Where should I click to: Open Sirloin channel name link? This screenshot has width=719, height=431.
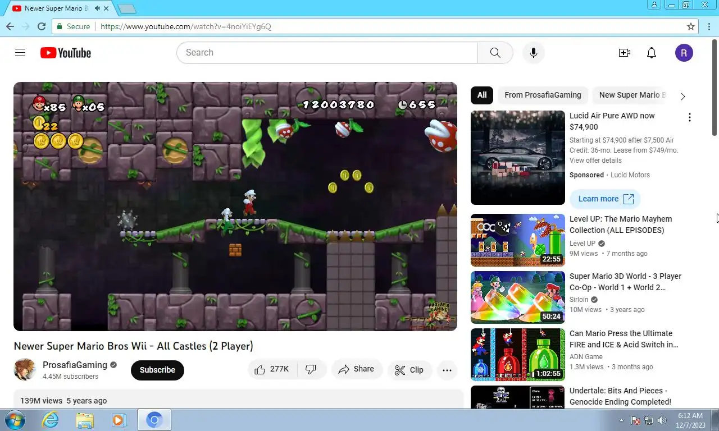click(579, 300)
